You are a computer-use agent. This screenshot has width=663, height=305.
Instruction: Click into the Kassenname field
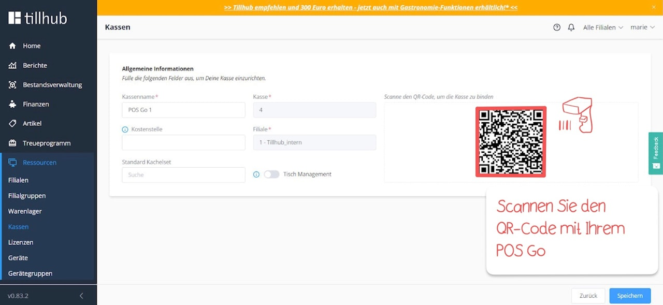(183, 110)
